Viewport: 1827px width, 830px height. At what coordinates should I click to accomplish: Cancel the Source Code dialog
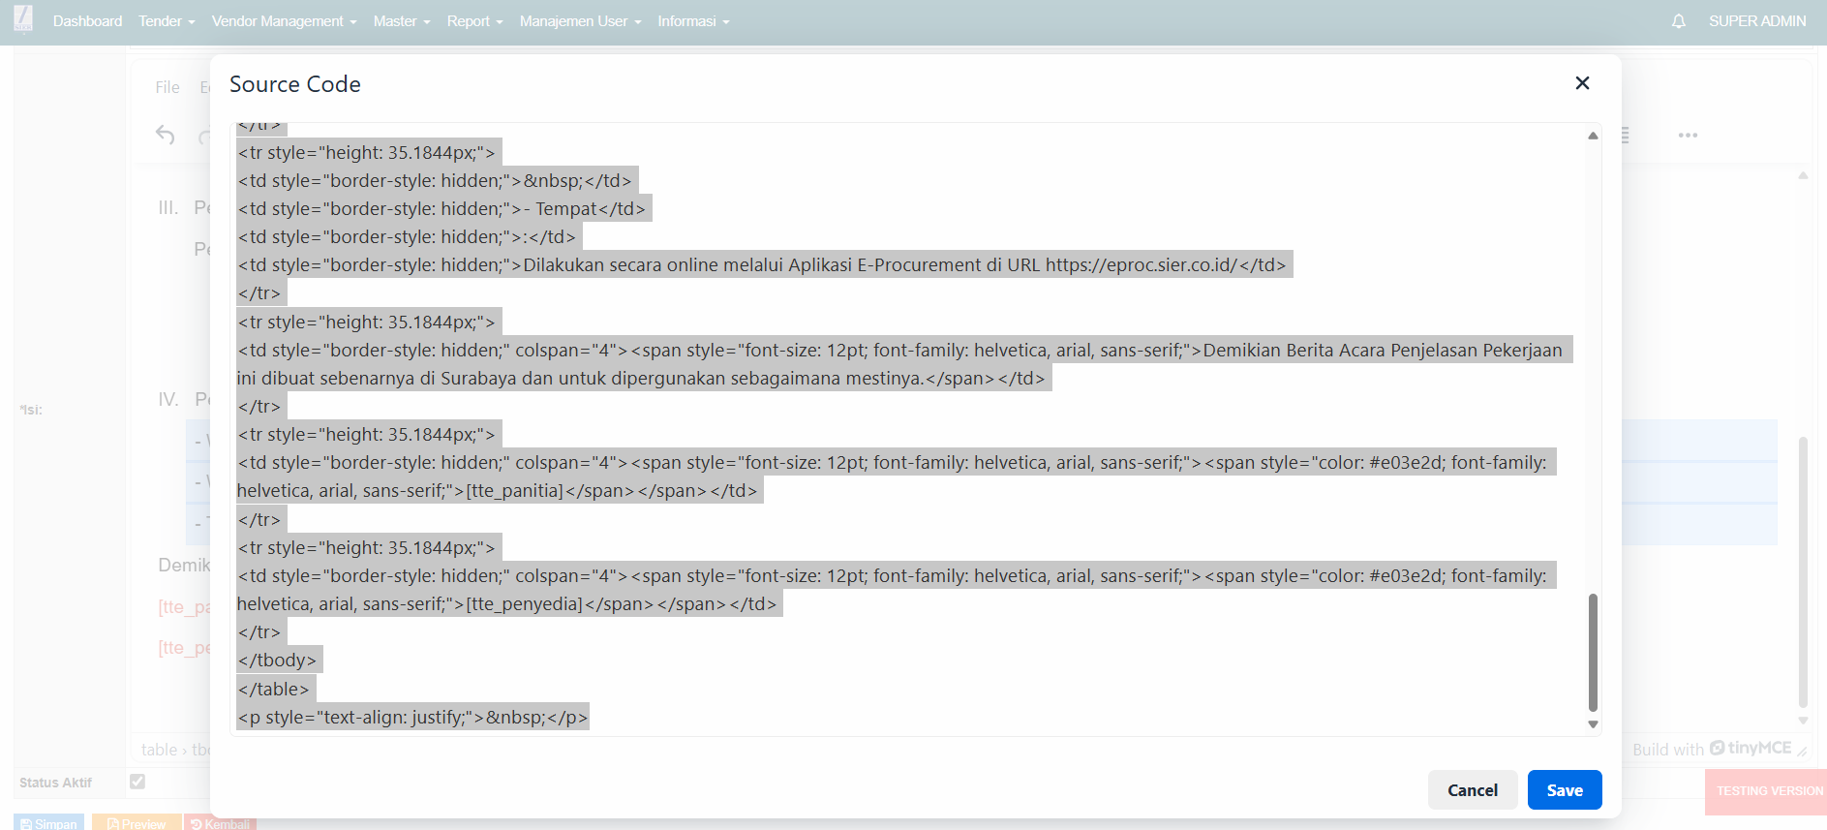click(x=1473, y=790)
